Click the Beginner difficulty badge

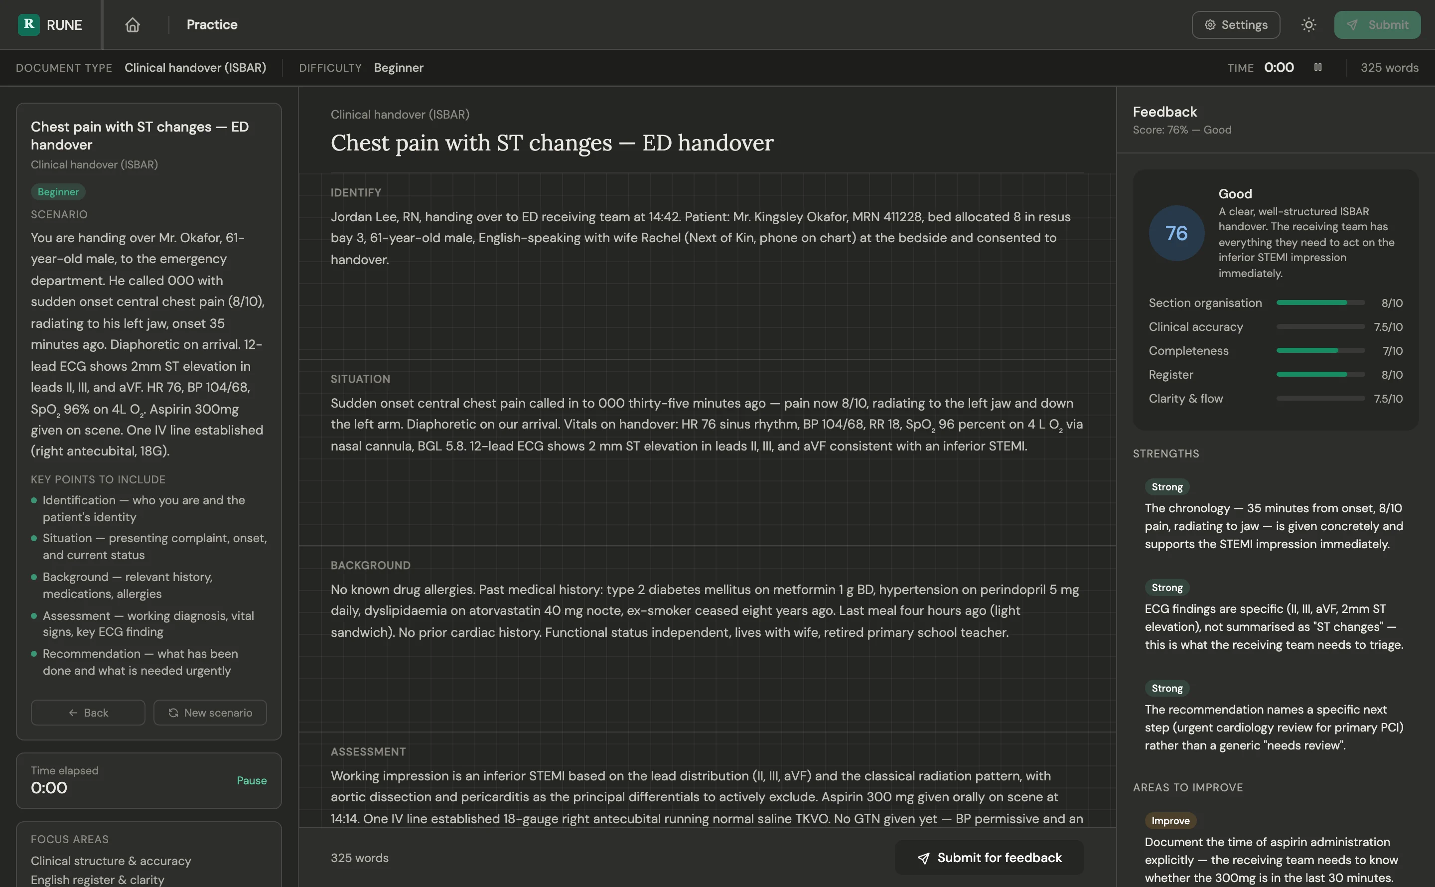pyautogui.click(x=58, y=192)
